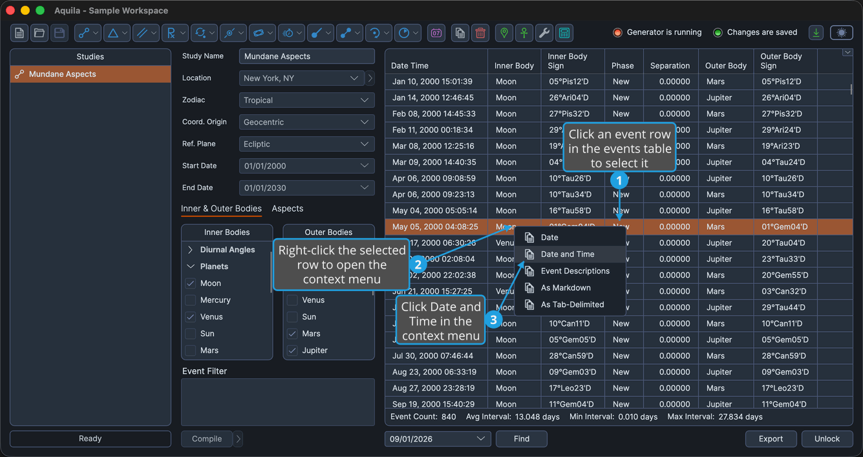The image size is (863, 457).
Task: Expand the Diurnal Angles group
Action: coord(190,250)
